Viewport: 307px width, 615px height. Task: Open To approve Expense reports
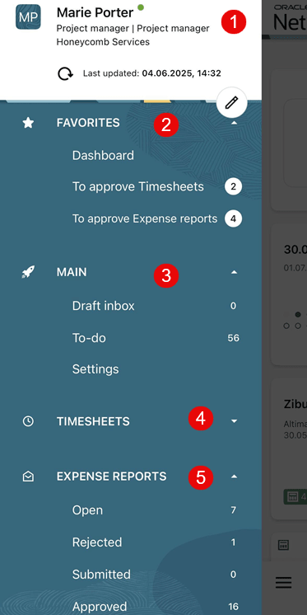145,218
